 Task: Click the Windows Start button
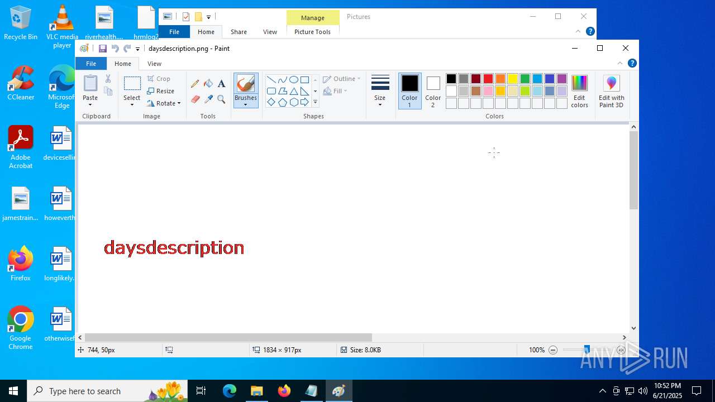click(x=13, y=391)
